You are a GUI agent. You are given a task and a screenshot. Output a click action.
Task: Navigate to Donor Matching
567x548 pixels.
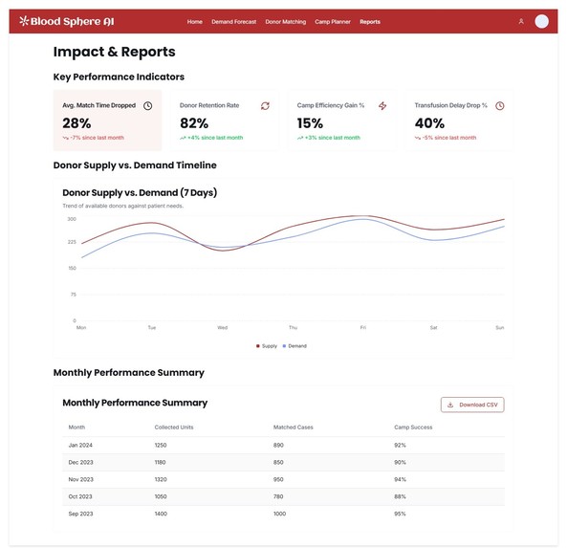[285, 22]
